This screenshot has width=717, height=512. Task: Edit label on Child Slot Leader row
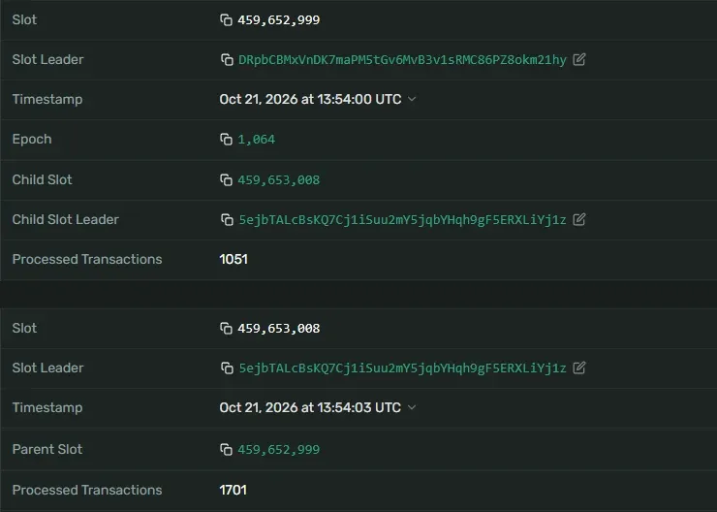pyautogui.click(x=578, y=219)
